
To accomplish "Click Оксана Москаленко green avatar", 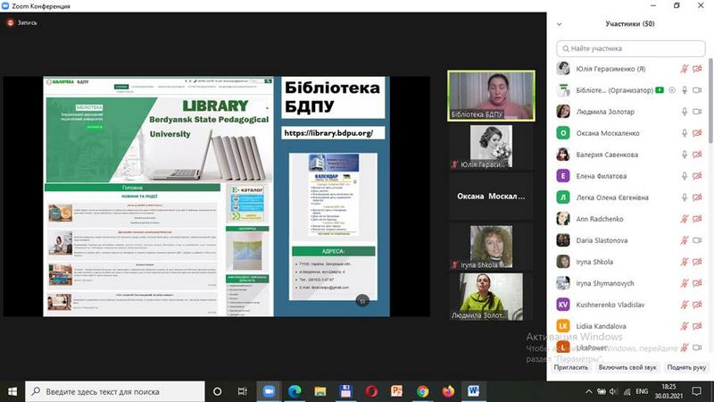I will pos(563,133).
